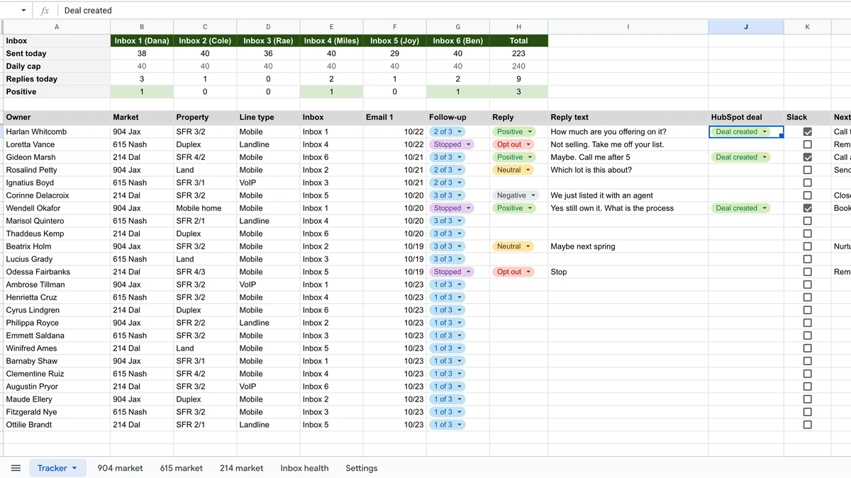Click the HubSpot deal column header
Image resolution: width=851 pixels, height=478 pixels.
coord(746,118)
